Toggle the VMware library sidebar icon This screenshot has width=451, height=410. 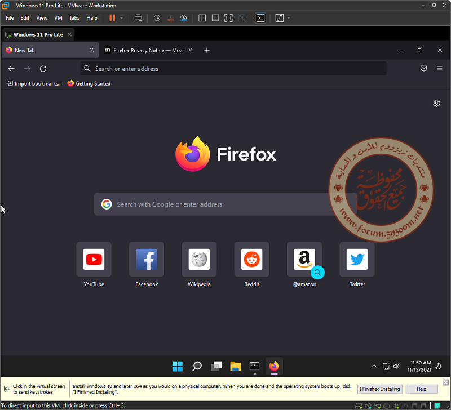coord(202,18)
